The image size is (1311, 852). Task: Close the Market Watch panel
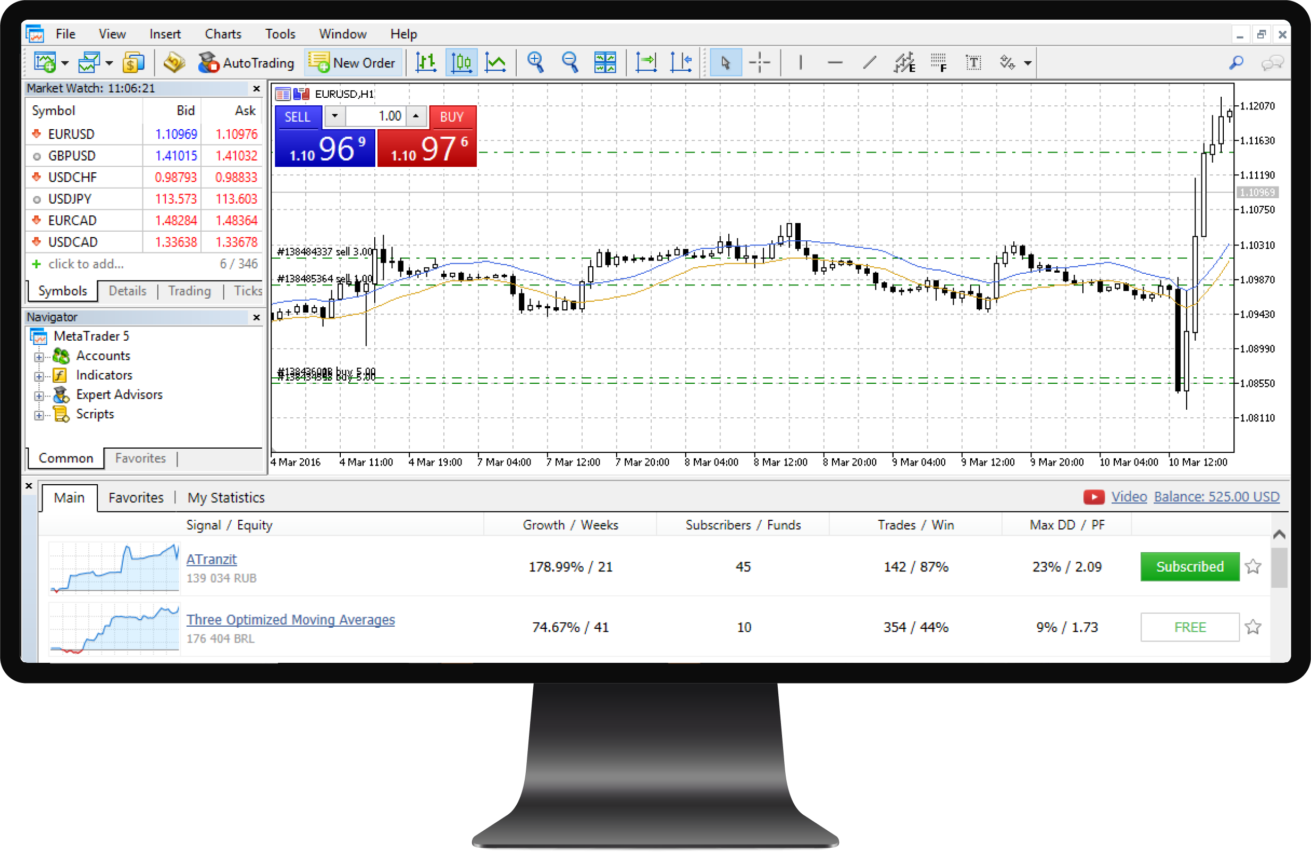[x=257, y=89]
